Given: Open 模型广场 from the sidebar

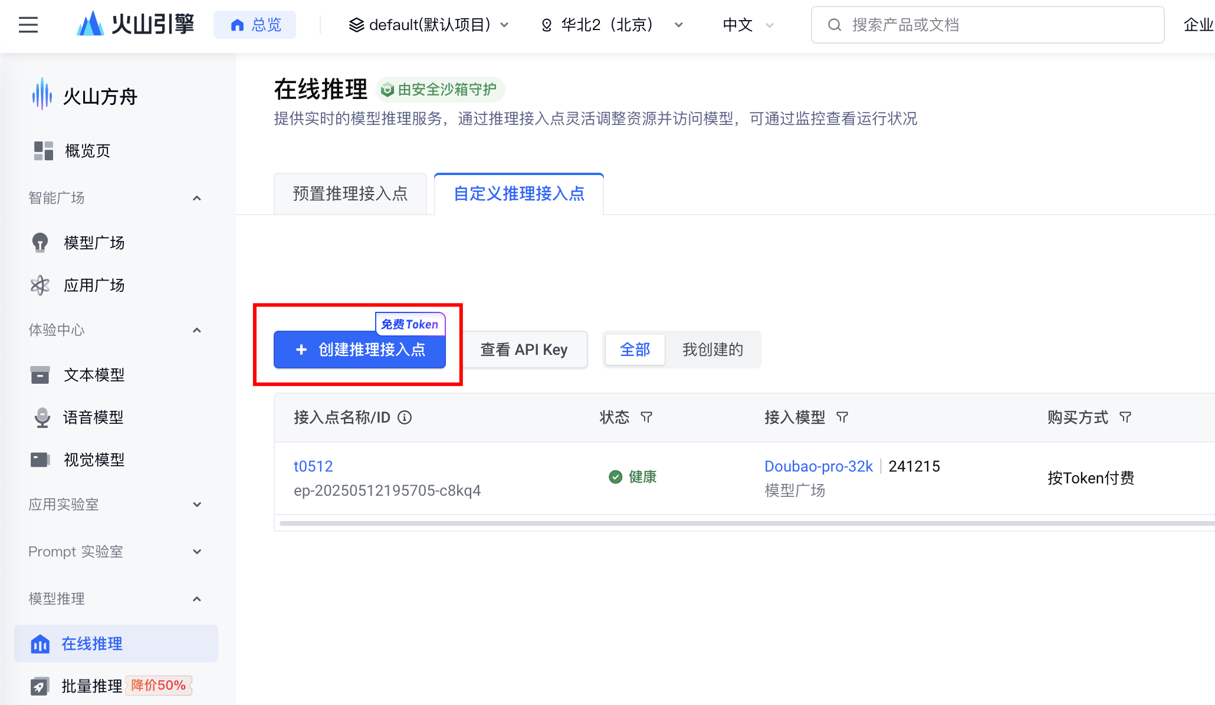Looking at the screenshot, I should click(94, 243).
